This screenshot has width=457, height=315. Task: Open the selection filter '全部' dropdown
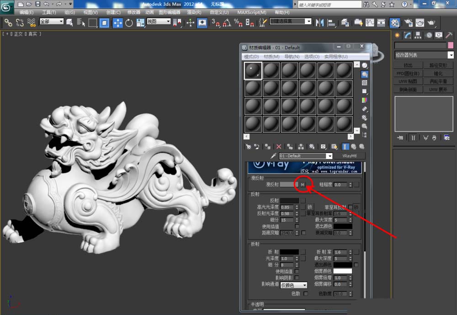[x=51, y=21]
